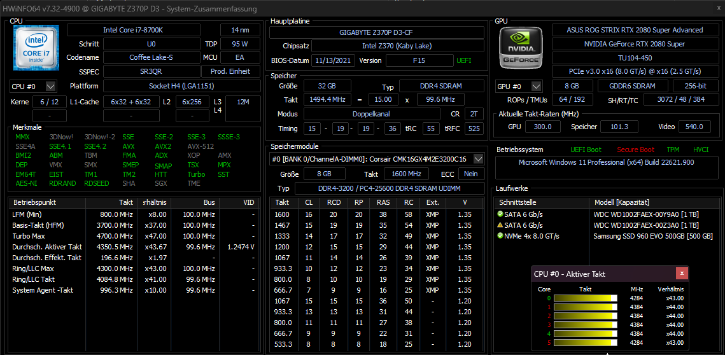This screenshot has height=355, width=725.
Task: Click the Betriebspunkt column header
Action: pos(47,202)
